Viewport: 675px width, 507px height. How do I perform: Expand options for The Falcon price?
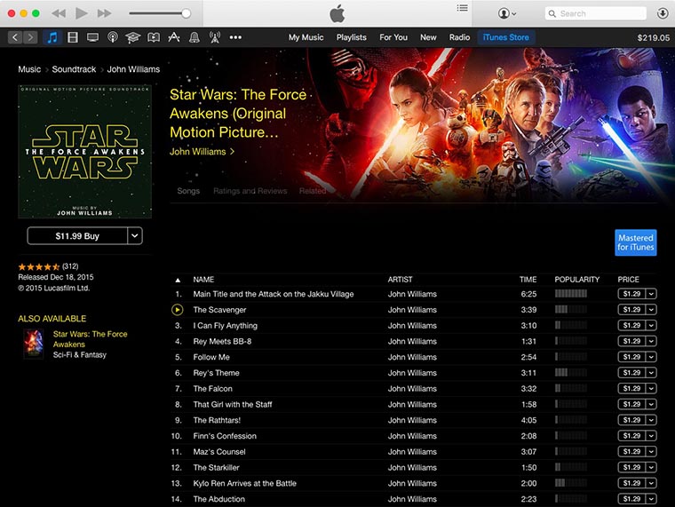click(x=651, y=389)
